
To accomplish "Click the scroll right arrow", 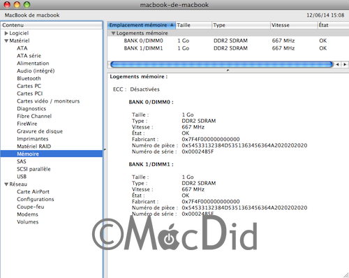I will (345, 64).
